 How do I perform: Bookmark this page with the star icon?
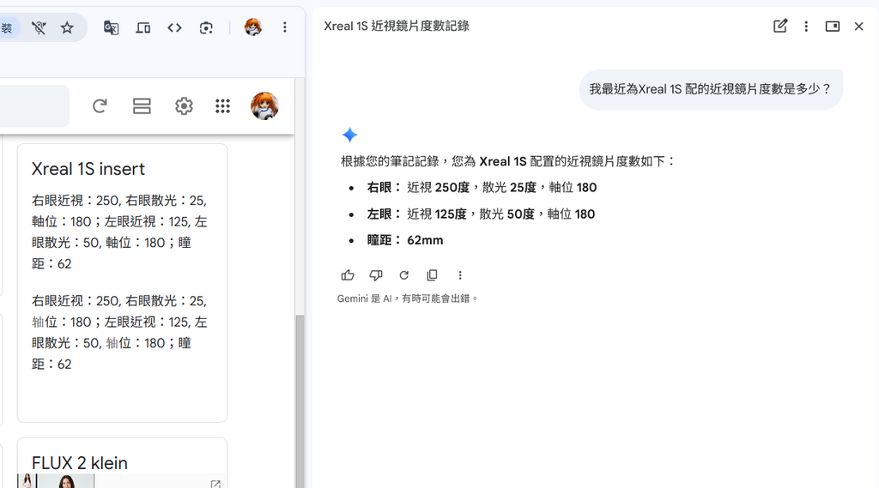[x=67, y=27]
